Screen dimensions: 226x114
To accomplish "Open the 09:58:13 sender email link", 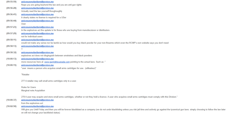I will coord(37,46).
